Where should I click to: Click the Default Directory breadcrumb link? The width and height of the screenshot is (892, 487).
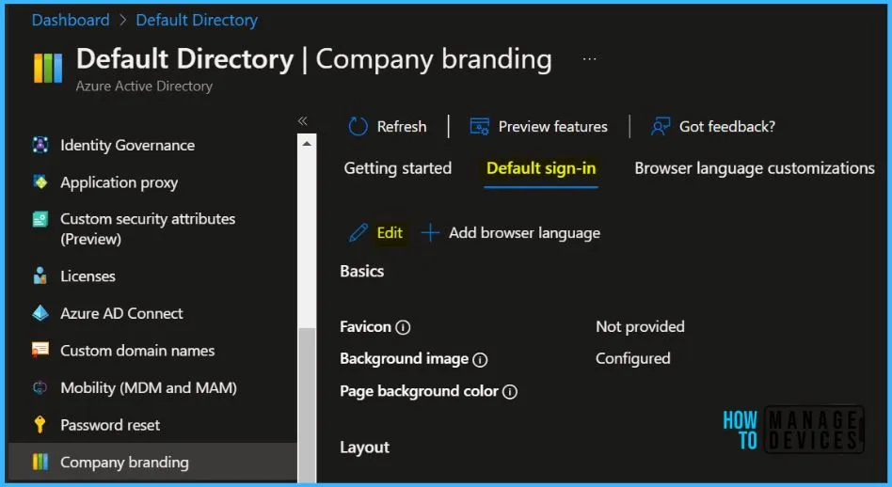click(x=197, y=20)
